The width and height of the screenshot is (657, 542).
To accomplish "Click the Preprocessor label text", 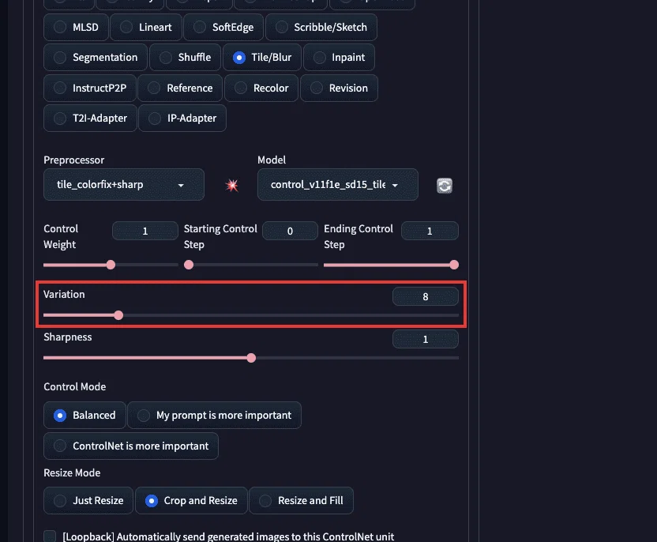I will [73, 160].
